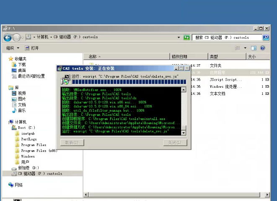Open the Windows folder in tree
277x201 pixels.
coord(28,156)
